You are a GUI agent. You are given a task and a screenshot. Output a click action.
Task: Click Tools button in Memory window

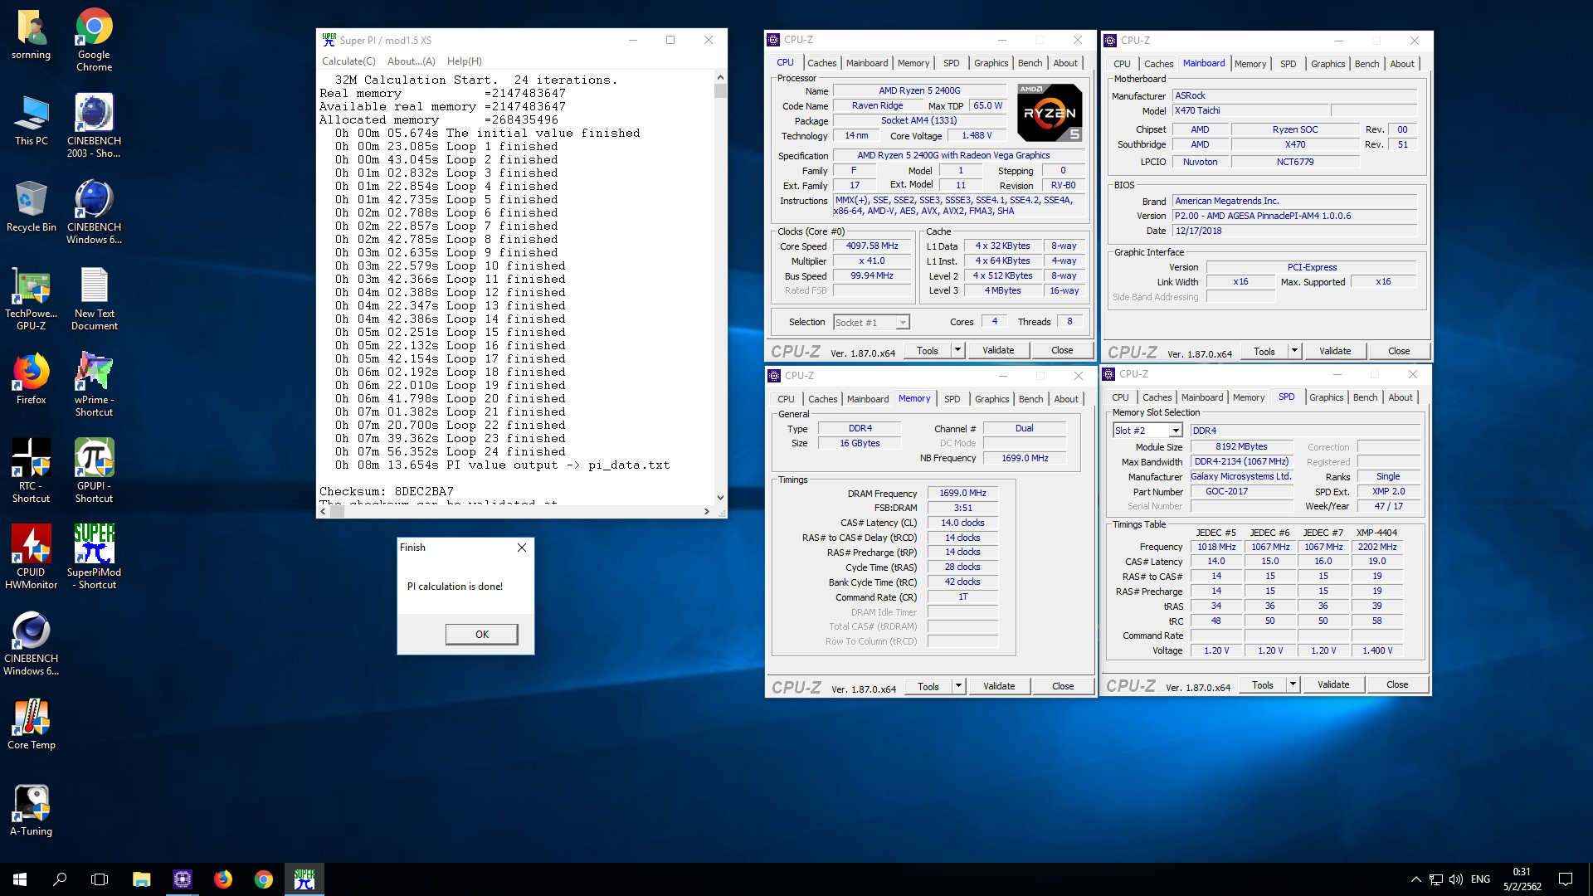point(928,686)
